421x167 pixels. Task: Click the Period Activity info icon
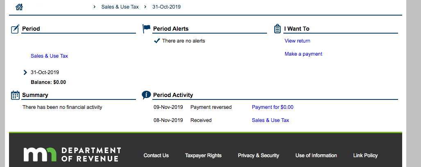(146, 95)
